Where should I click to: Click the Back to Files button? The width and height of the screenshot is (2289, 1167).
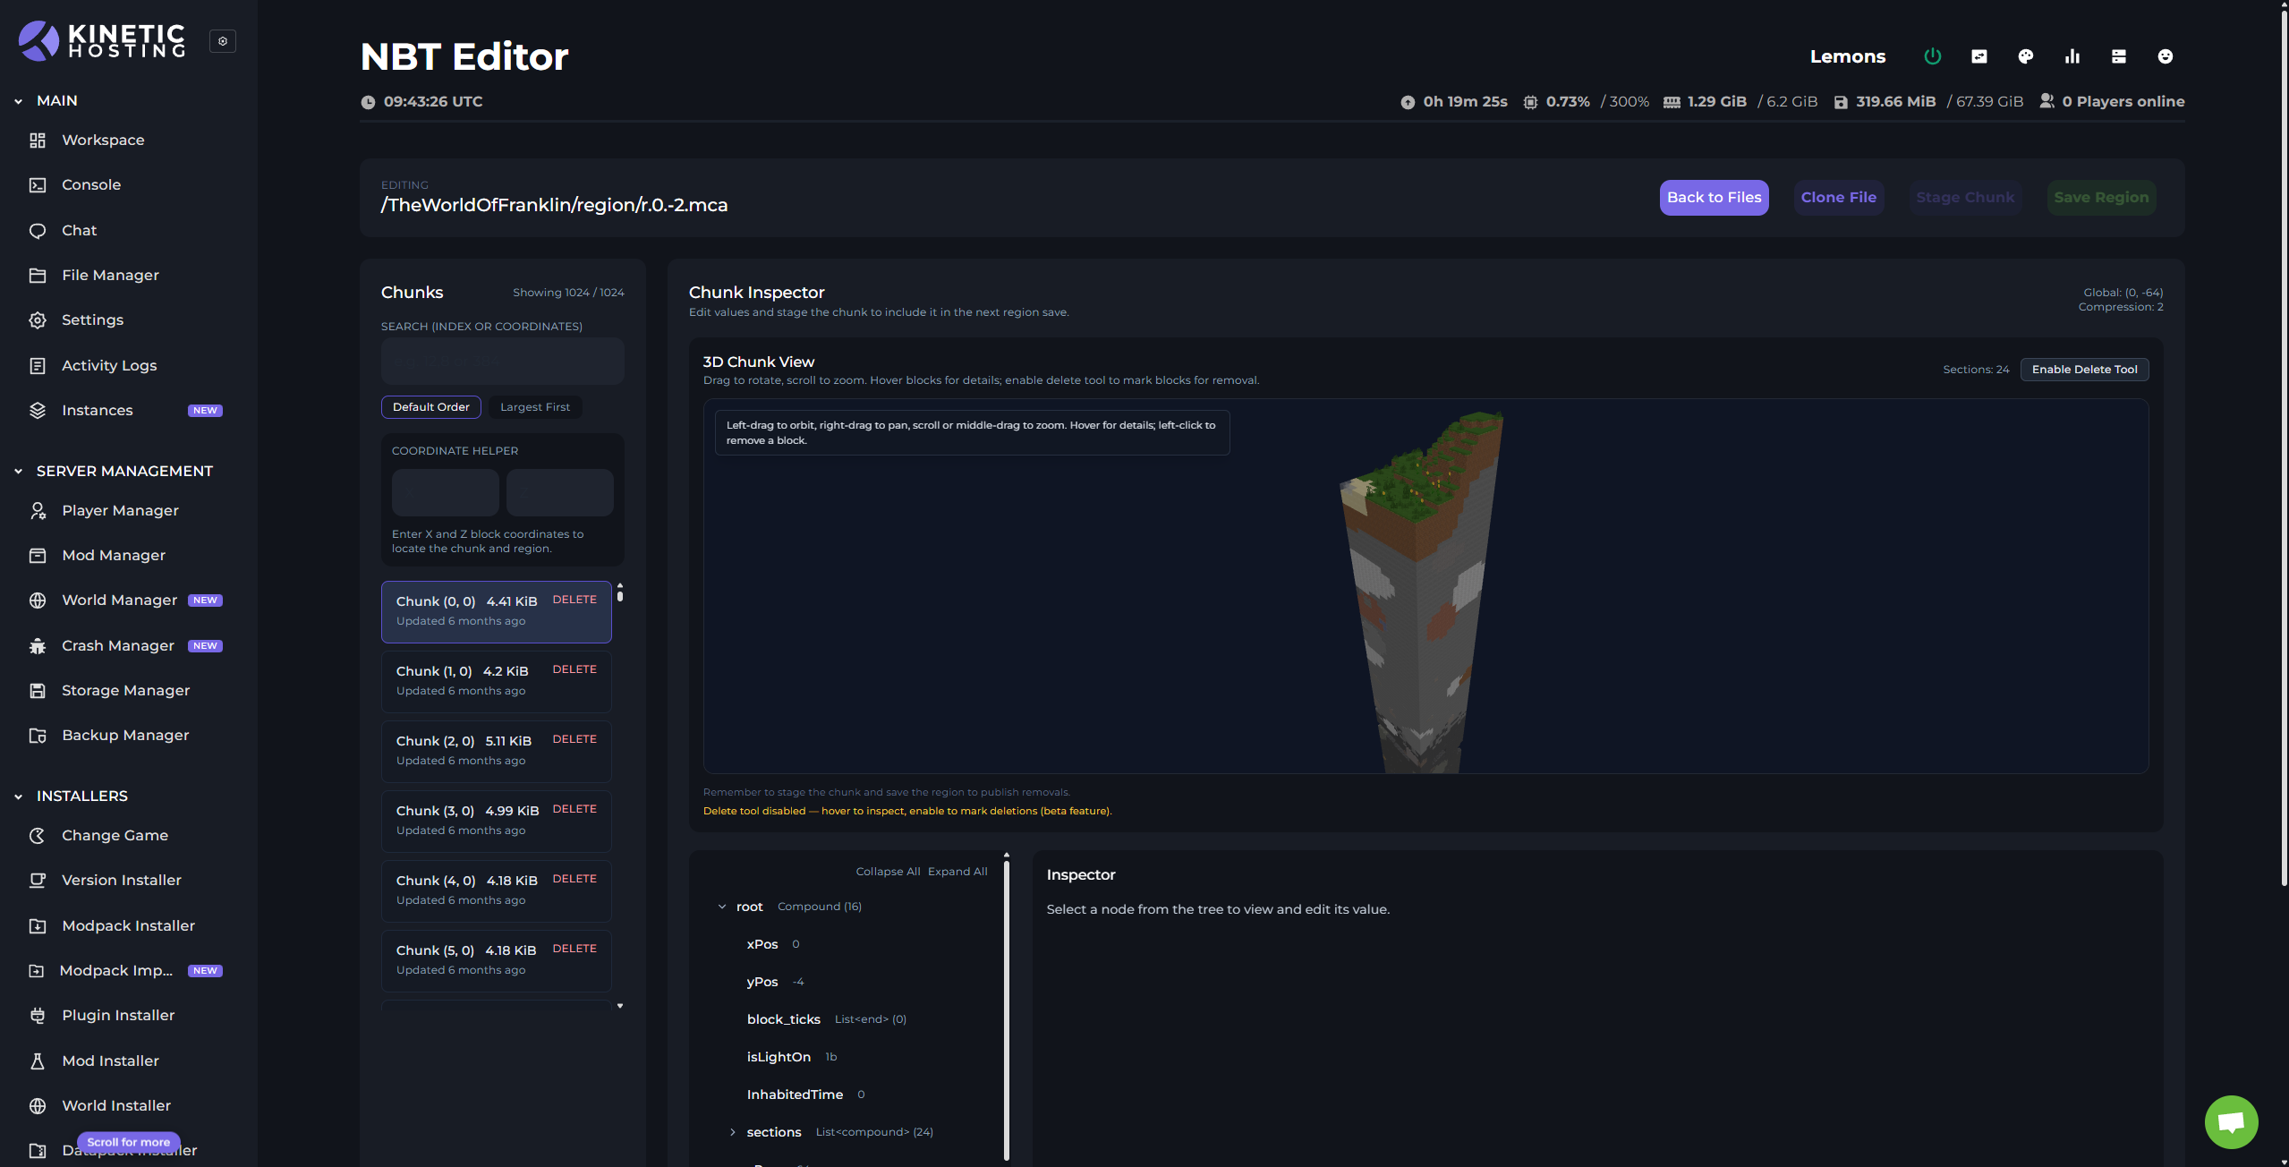(1713, 198)
